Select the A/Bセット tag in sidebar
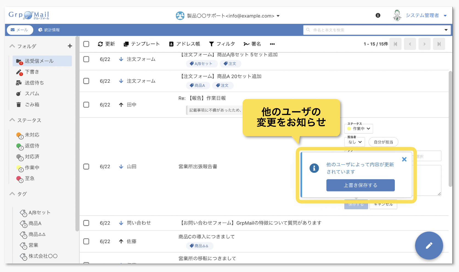Screen dimensions: 459x272 point(40,213)
